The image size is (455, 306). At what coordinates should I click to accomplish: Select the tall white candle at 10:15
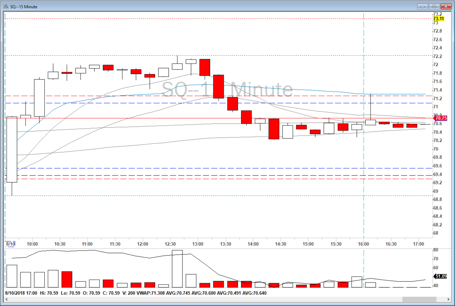[39, 98]
